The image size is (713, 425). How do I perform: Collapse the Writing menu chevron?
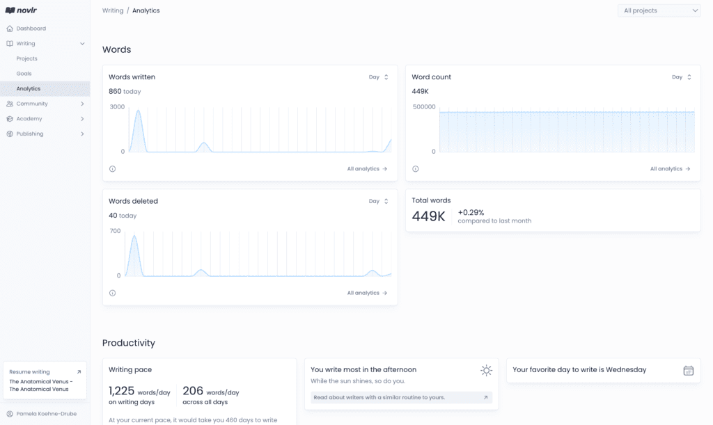click(x=82, y=44)
